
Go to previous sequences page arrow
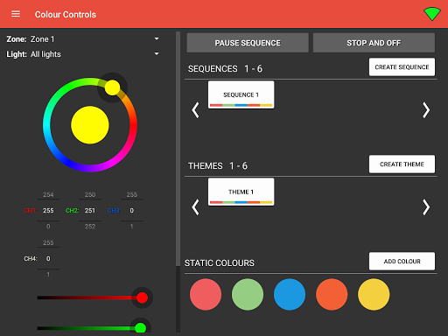point(195,110)
